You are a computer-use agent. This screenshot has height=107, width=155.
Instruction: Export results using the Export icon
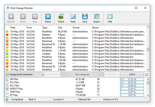[x=97, y=17]
